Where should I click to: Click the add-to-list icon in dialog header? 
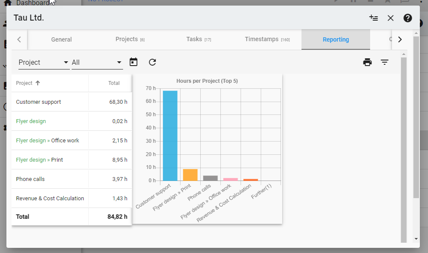(x=374, y=18)
